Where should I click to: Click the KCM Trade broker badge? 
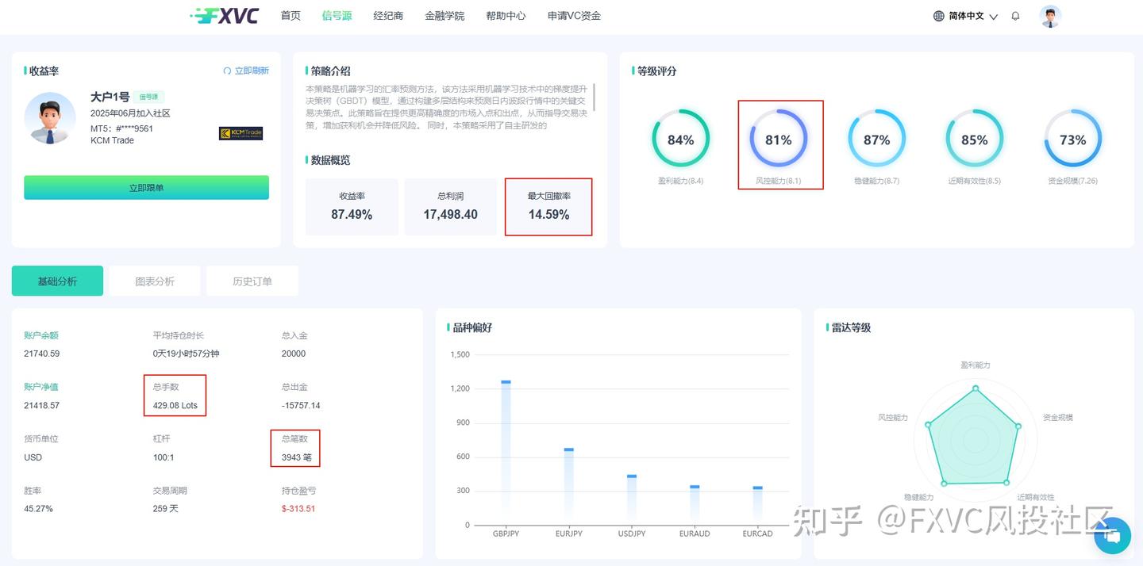tap(241, 133)
